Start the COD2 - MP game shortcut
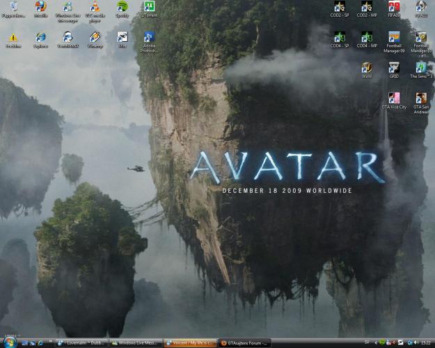Image resolution: width=435 pixels, height=348 pixels. 367,9
